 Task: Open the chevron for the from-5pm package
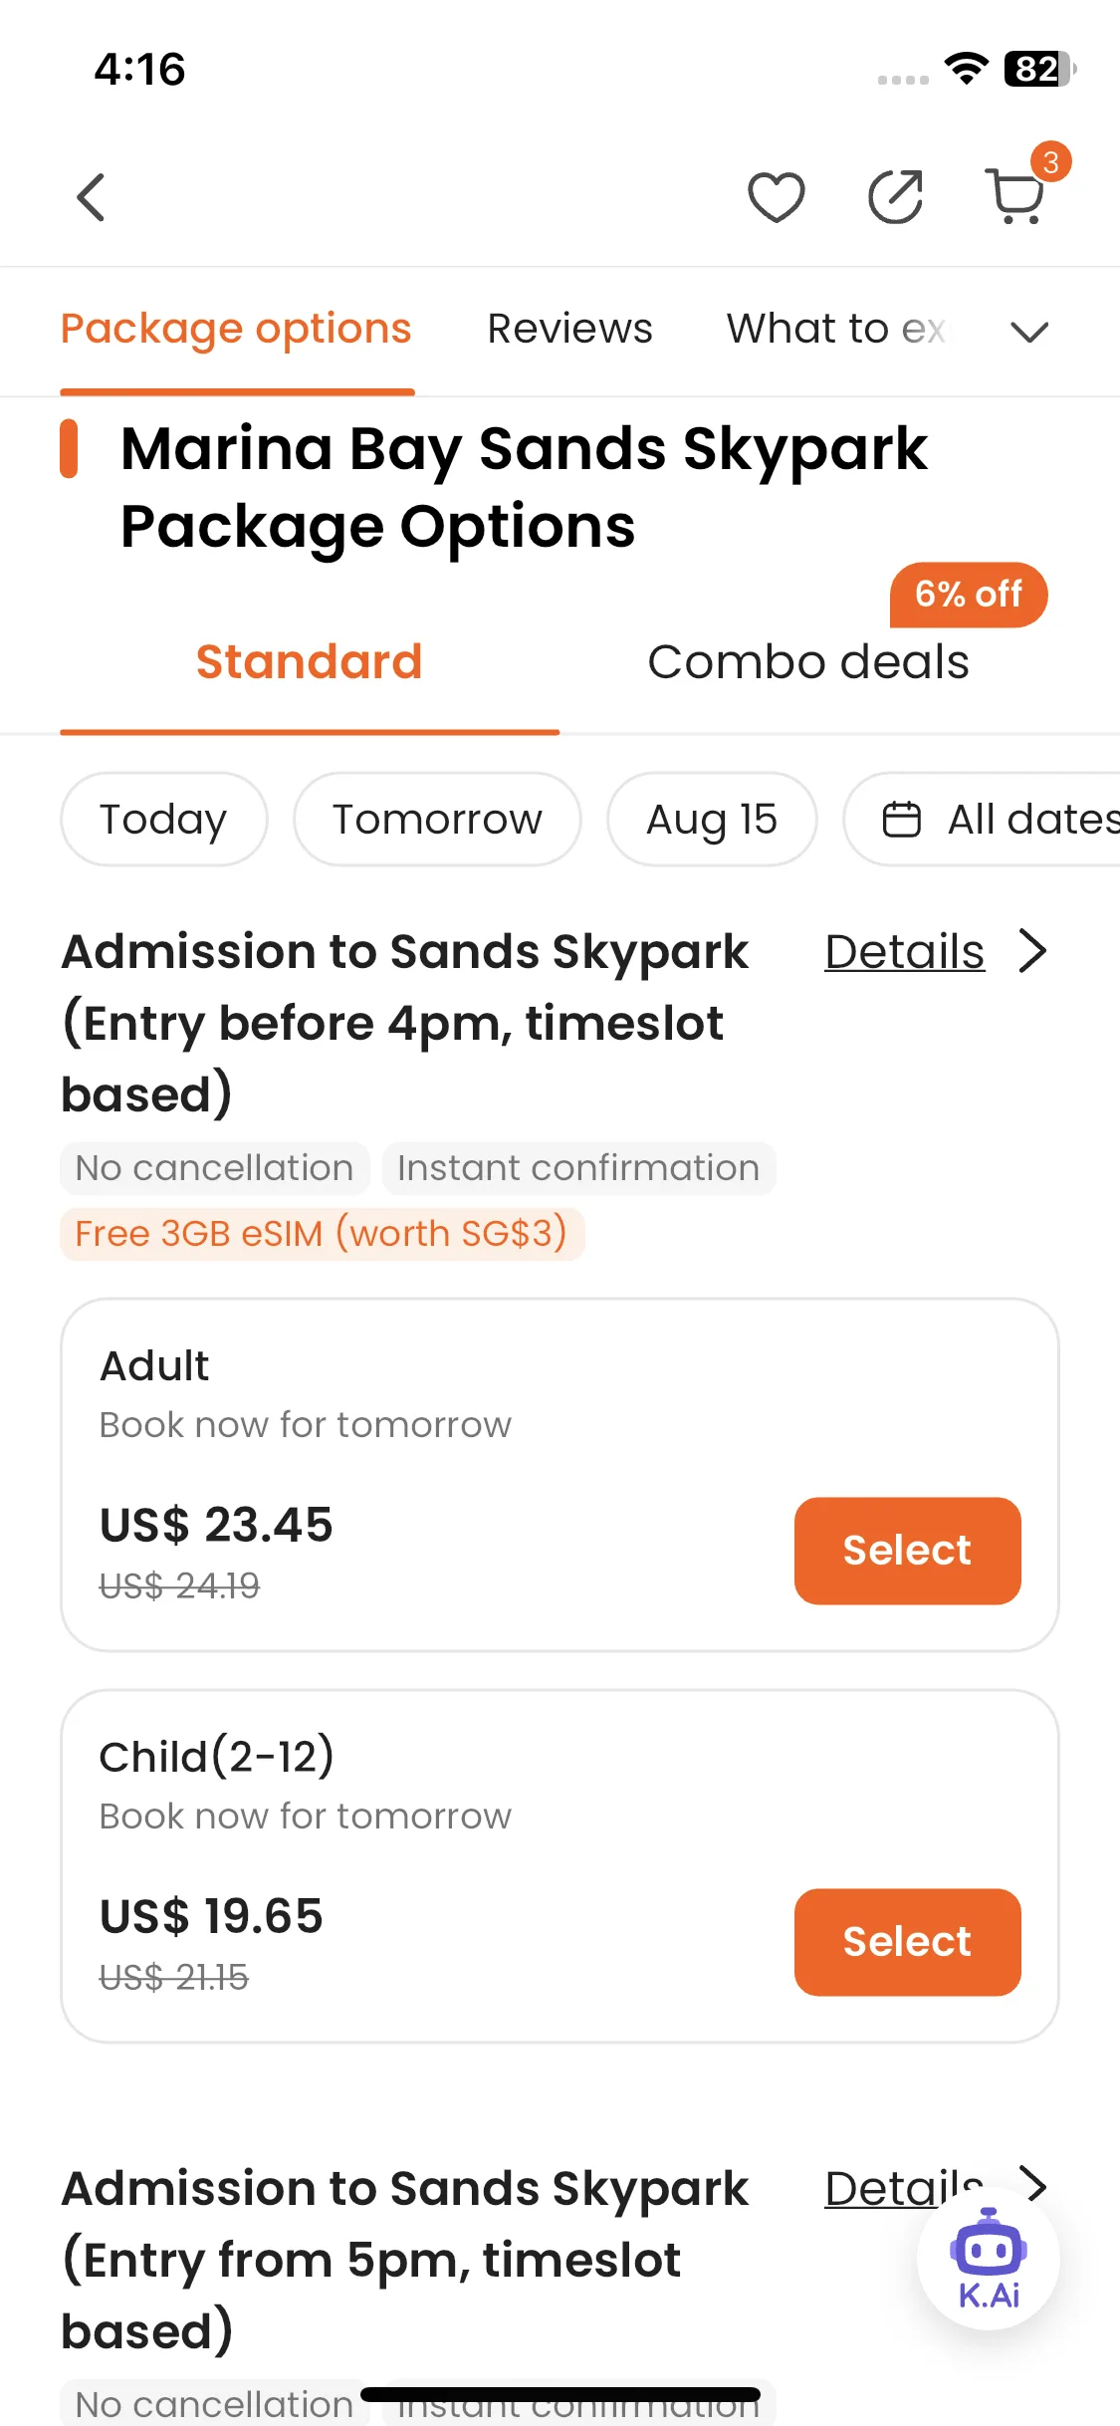pyautogui.click(x=1035, y=2184)
